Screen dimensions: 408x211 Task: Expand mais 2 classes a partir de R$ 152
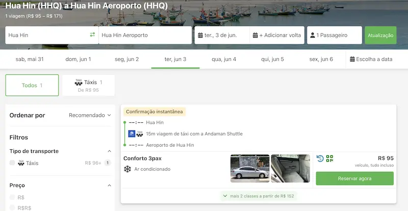click(x=258, y=196)
